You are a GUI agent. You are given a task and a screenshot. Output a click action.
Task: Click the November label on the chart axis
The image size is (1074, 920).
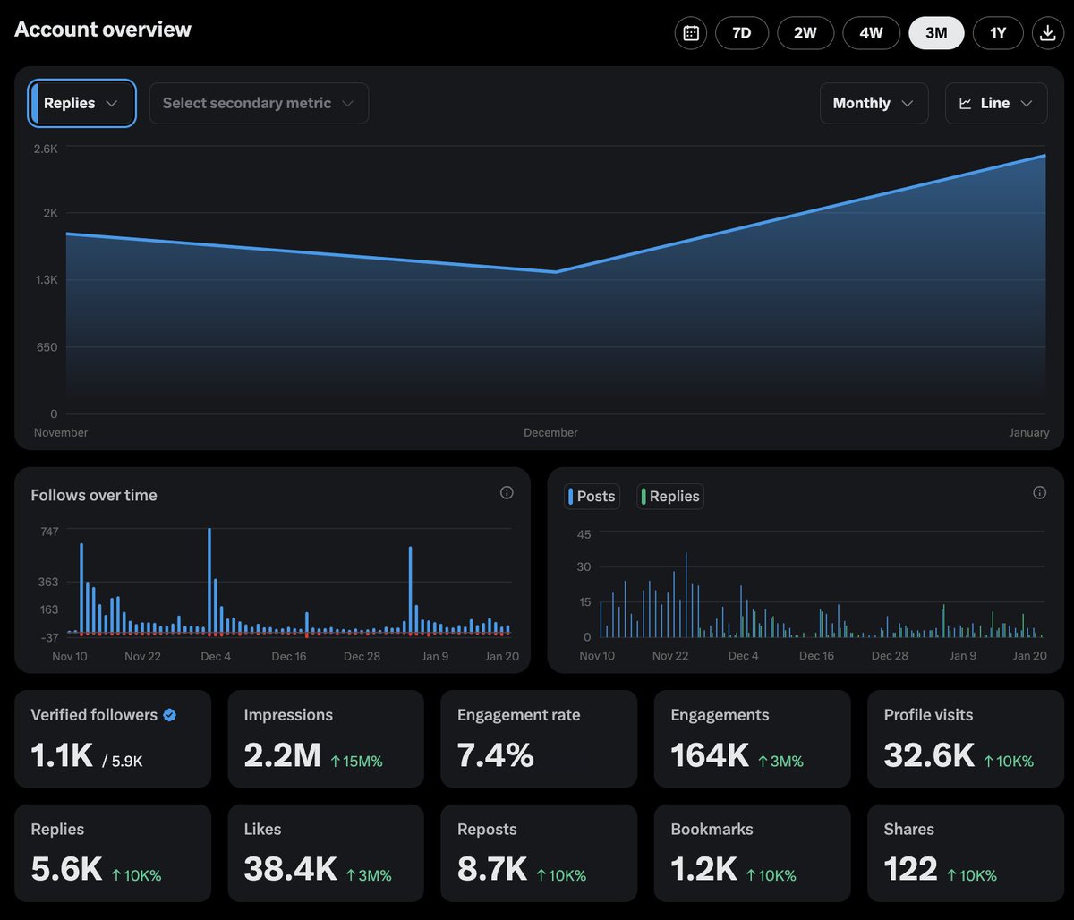pos(61,432)
